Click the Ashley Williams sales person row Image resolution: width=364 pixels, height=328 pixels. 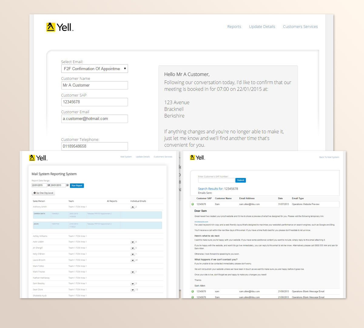tap(97, 236)
